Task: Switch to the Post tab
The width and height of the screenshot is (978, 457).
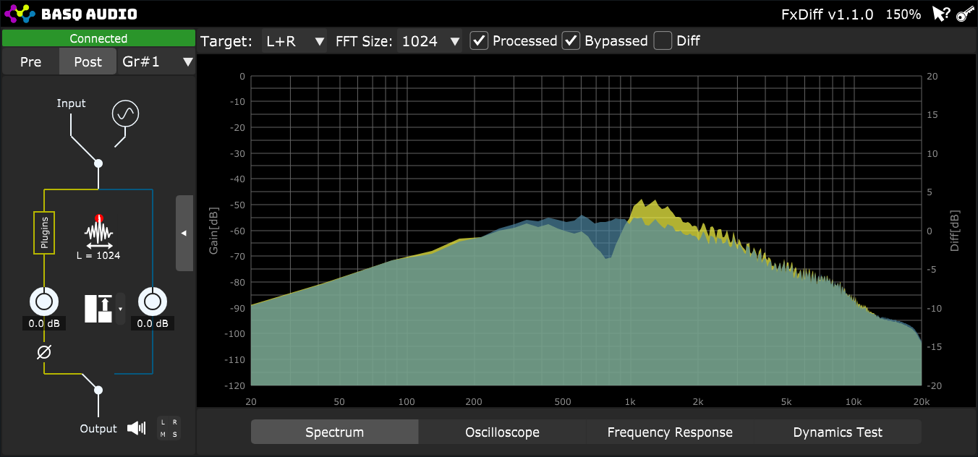Action: click(88, 62)
